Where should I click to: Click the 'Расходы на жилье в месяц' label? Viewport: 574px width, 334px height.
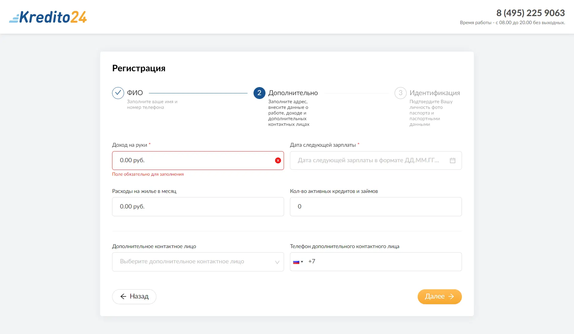click(144, 191)
